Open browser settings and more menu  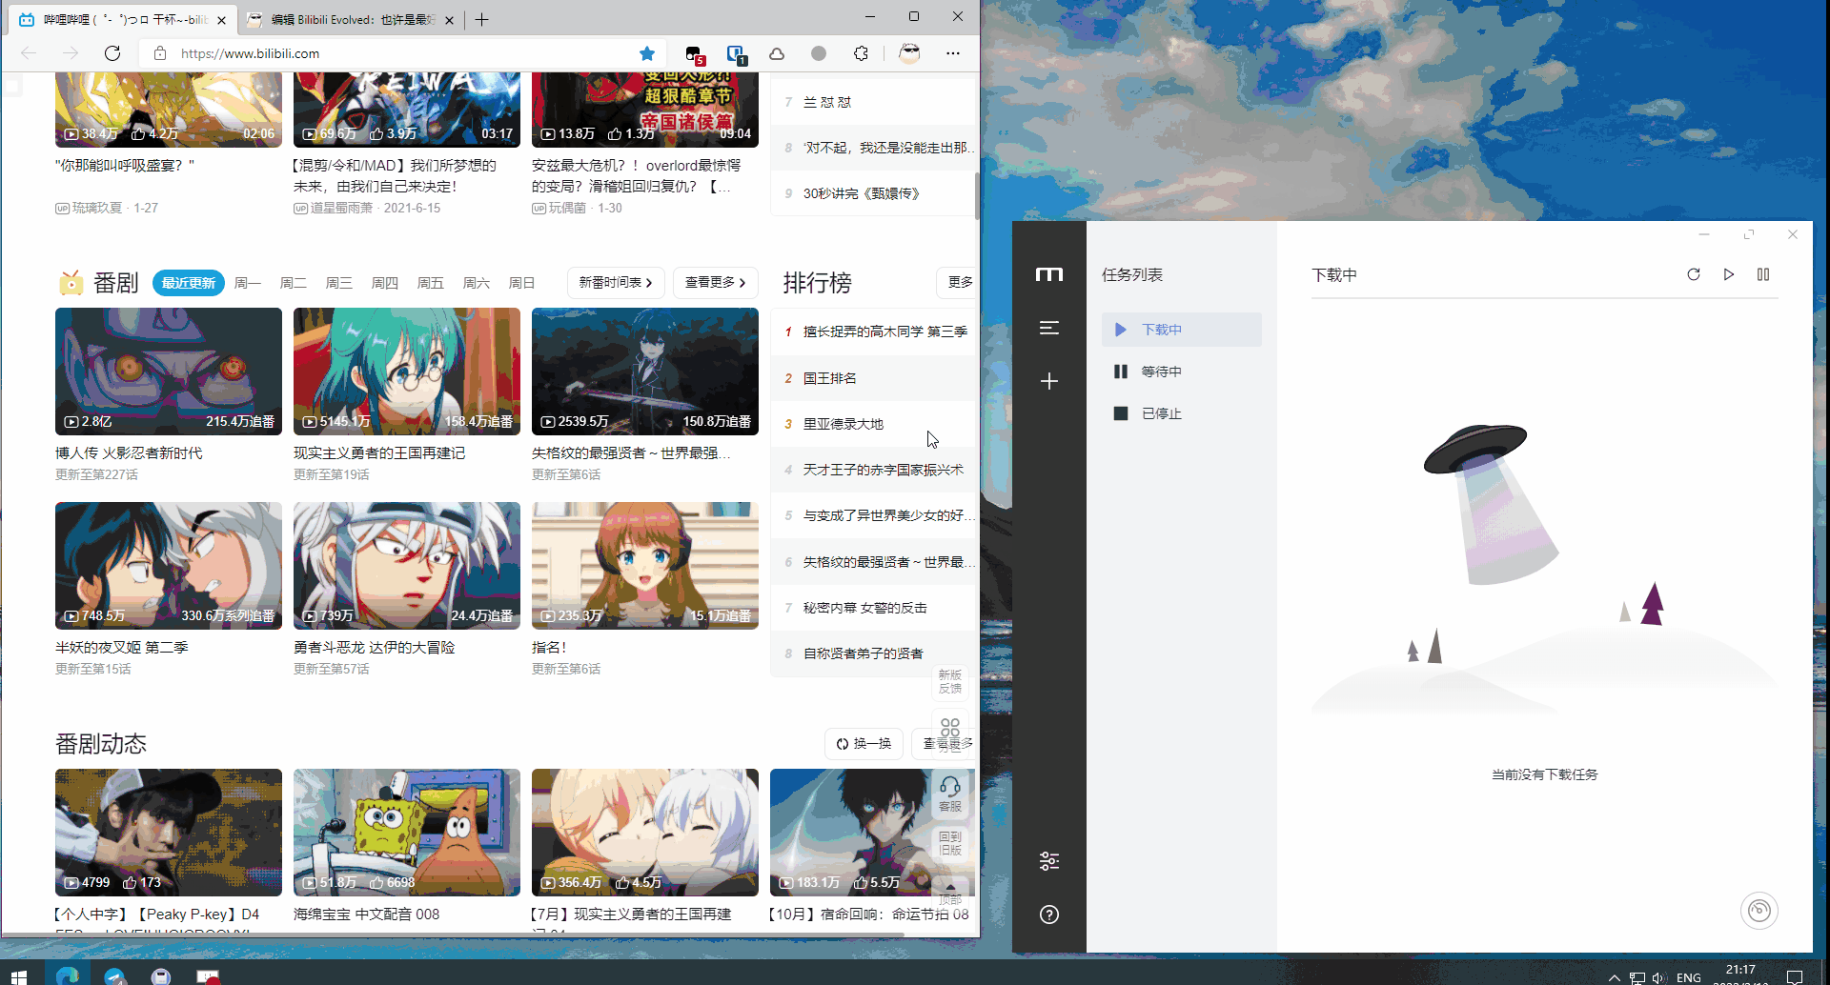pyautogui.click(x=953, y=53)
